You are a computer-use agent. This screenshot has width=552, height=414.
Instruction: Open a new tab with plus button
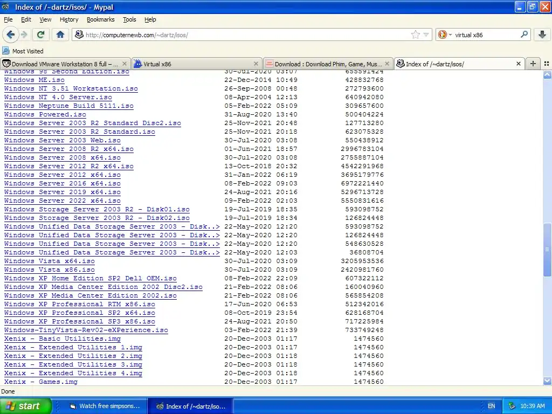click(533, 64)
